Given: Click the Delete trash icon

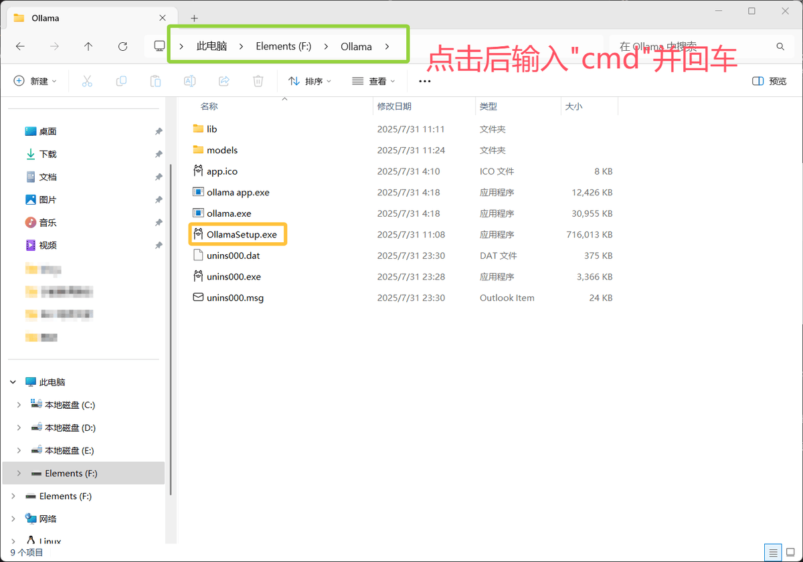Looking at the screenshot, I should [x=258, y=81].
